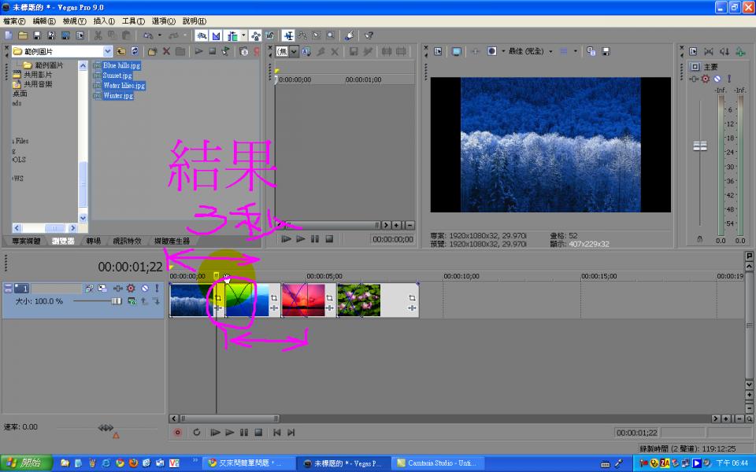The image size is (756, 472).
Task: Click the Record button in timeline transport
Action: 177,432
